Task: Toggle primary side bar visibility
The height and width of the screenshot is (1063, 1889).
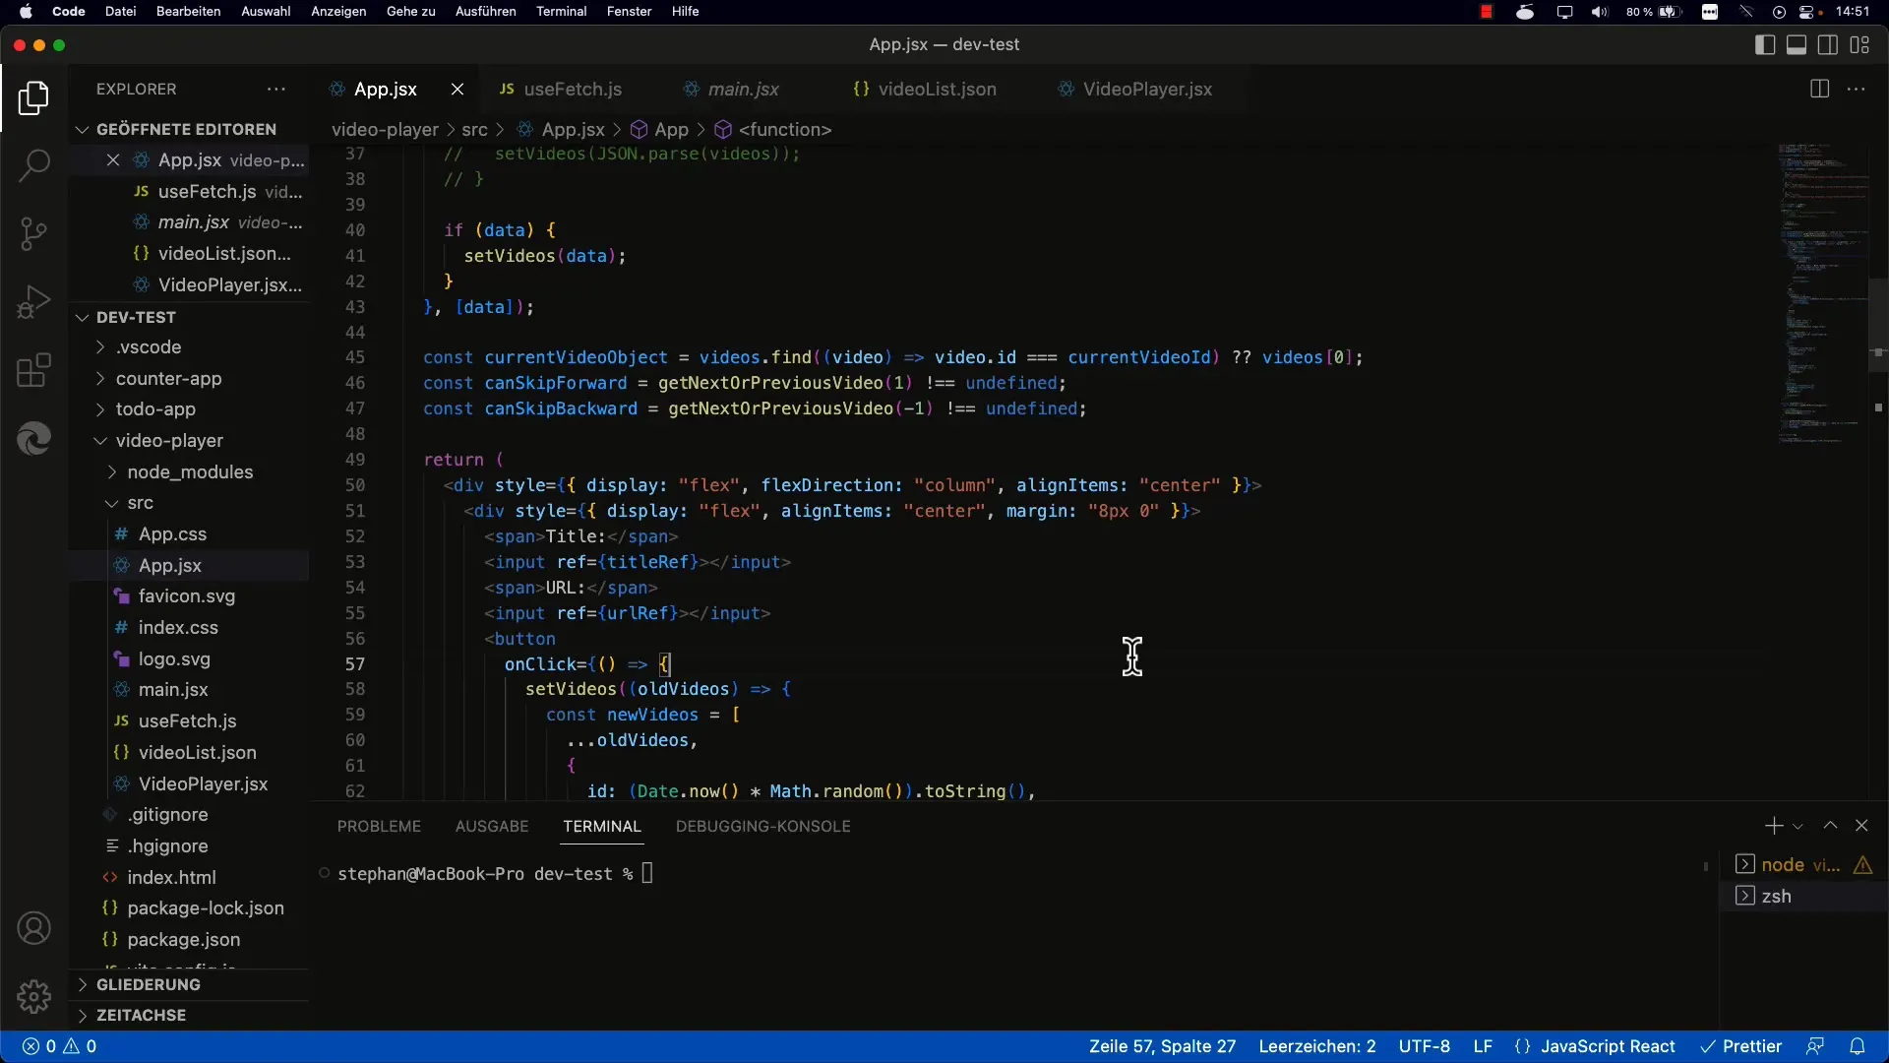Action: [1765, 44]
